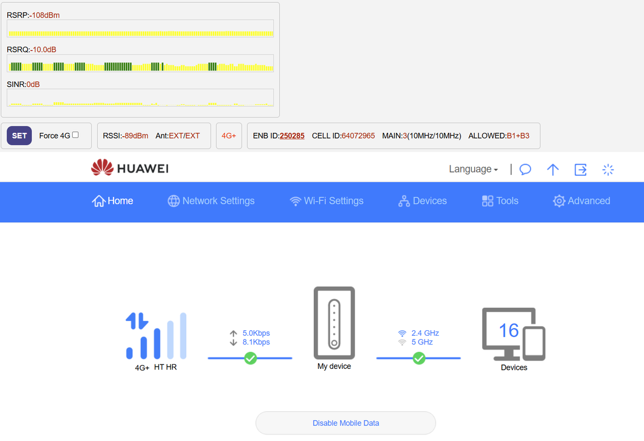Click the RSRP -108dBm reading
This screenshot has height=441, width=644.
tap(44, 15)
